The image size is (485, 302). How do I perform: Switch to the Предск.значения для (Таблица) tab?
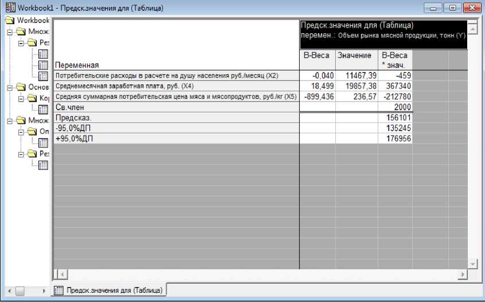coord(109,290)
